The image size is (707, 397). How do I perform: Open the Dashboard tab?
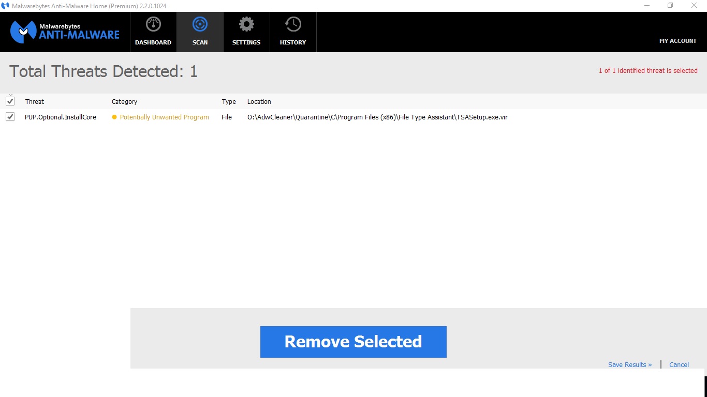click(153, 32)
